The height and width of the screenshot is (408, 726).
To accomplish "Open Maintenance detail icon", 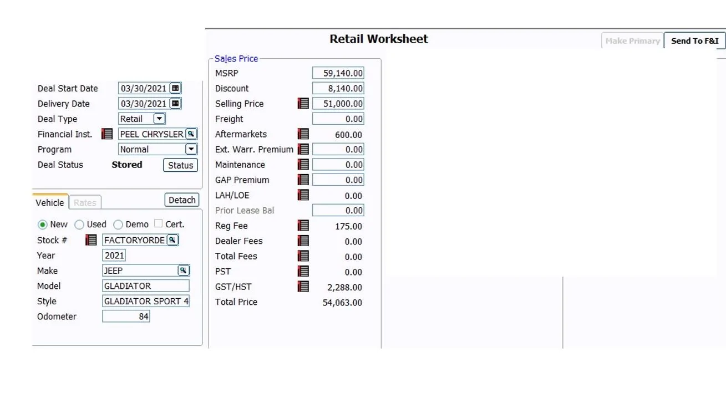I will click(x=303, y=165).
